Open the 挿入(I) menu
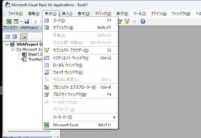This screenshot has width=201, height=138. click(x=67, y=13)
